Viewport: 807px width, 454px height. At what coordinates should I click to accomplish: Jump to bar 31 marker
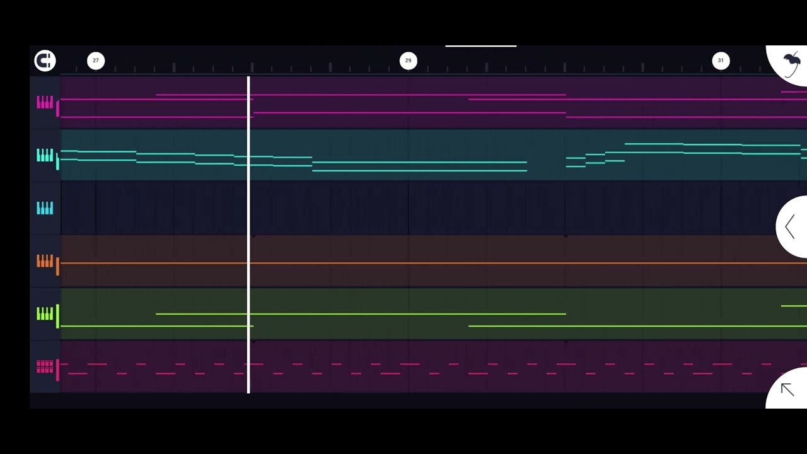721,61
